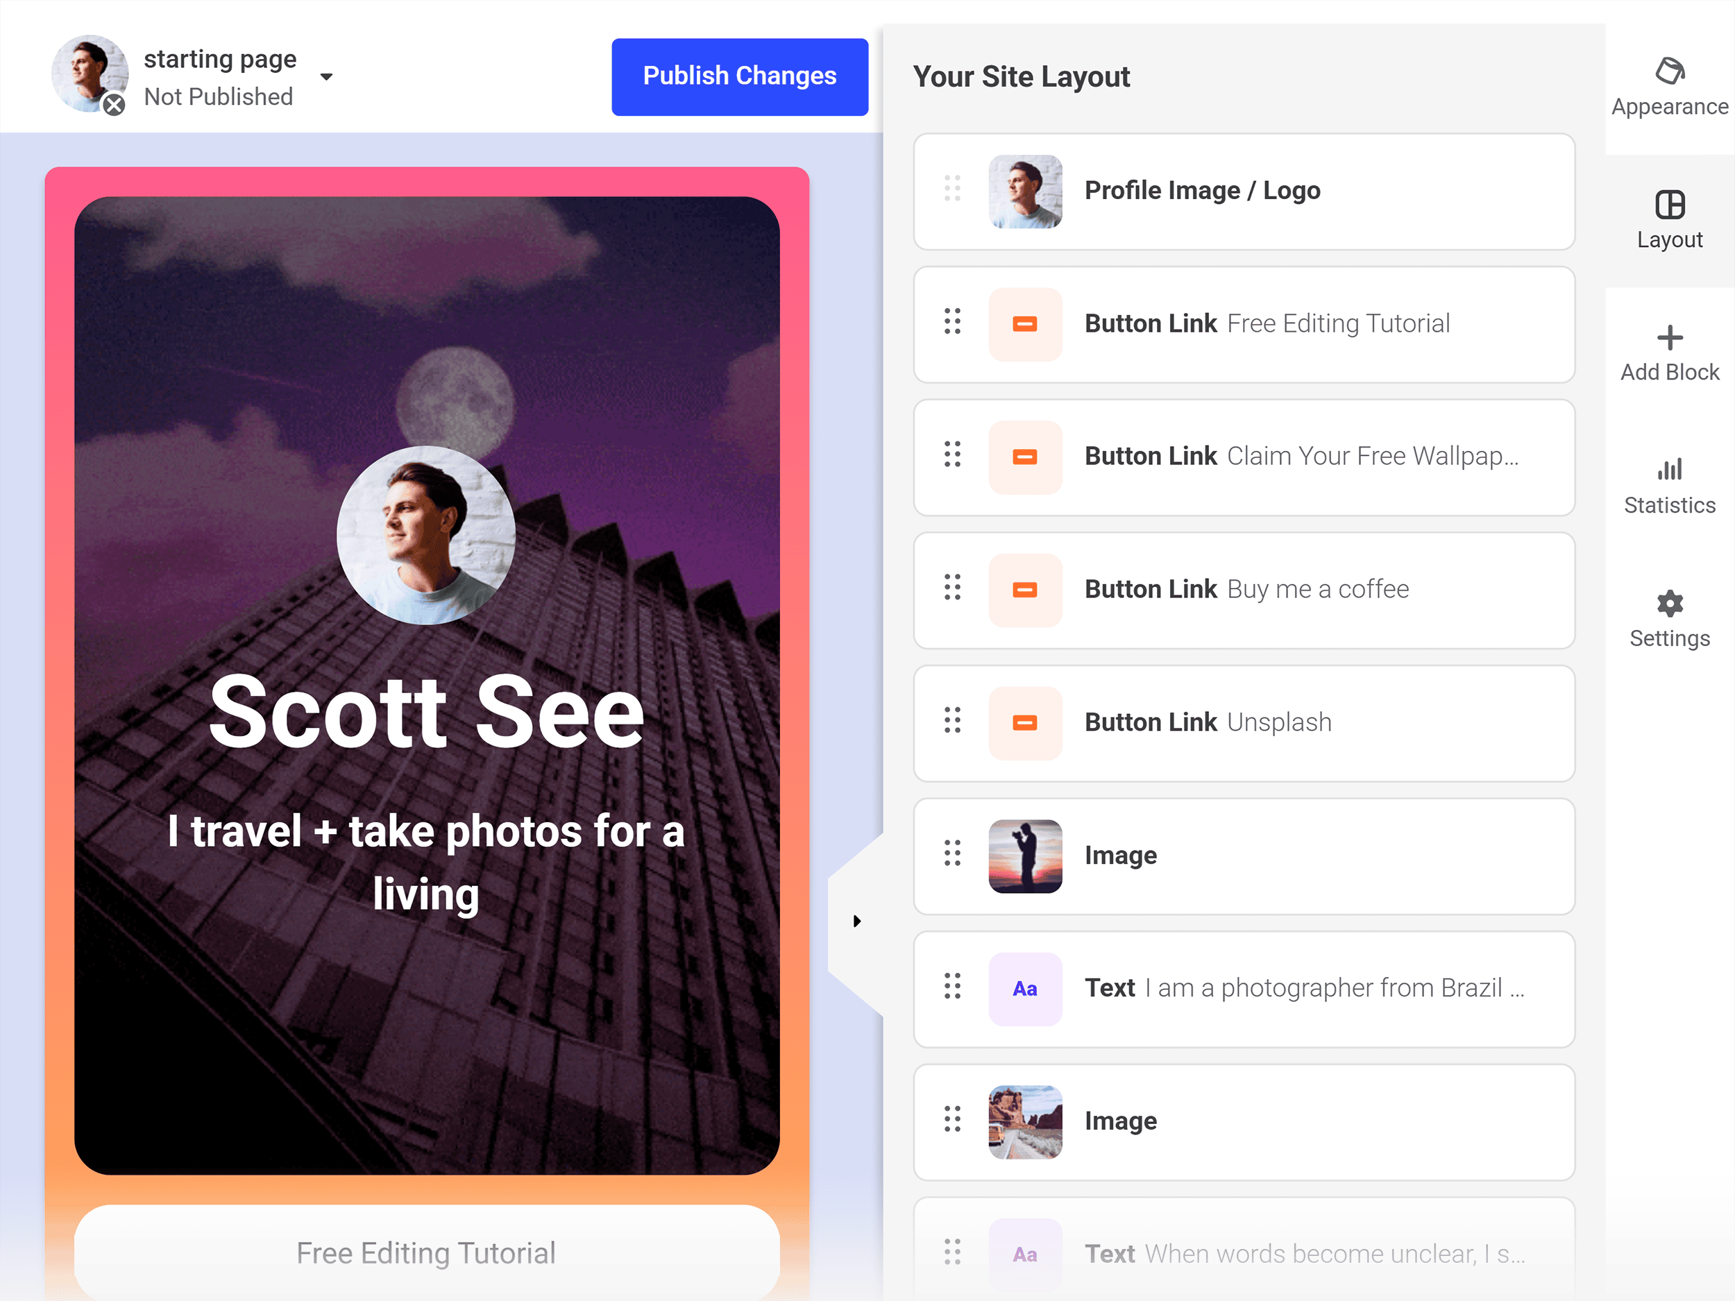
Task: Click the Add Block plus icon
Action: click(x=1669, y=338)
